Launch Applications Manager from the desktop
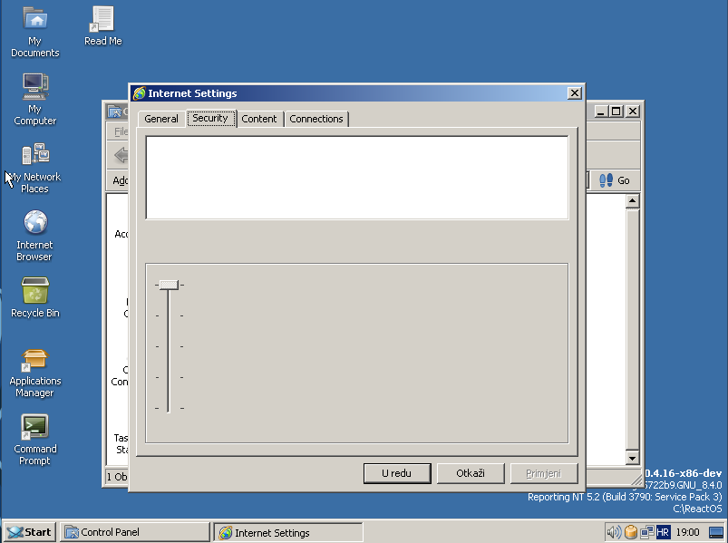This screenshot has width=728, height=543. [35, 360]
